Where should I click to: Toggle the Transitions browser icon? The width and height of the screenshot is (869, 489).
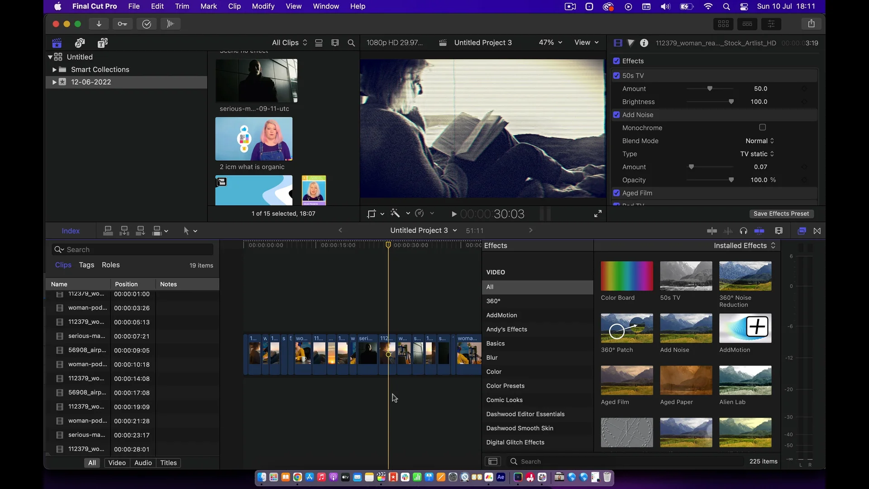(x=817, y=231)
